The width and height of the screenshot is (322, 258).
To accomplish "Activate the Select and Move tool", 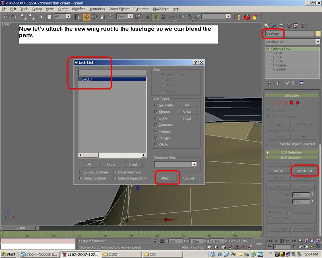I will tap(87, 17).
